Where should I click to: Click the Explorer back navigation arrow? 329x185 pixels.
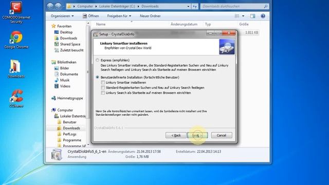tap(50, 6)
